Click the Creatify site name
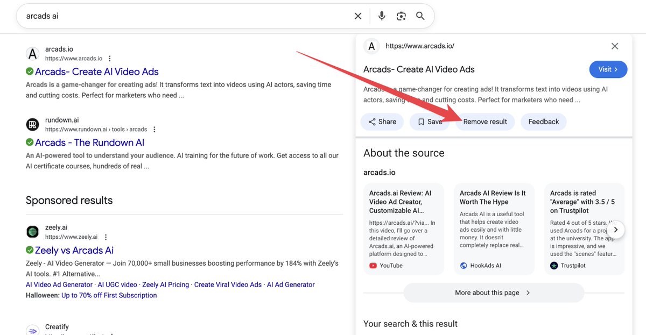The image size is (646, 335). pyautogui.click(x=57, y=327)
